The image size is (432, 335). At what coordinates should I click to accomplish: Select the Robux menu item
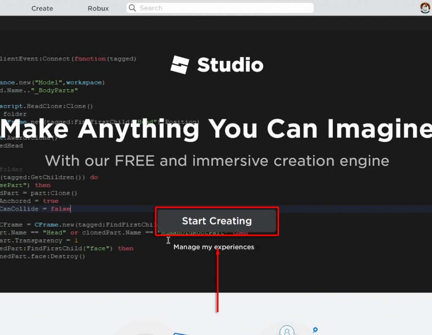point(97,8)
